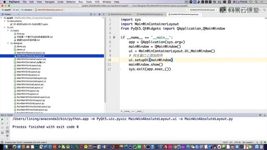Click the Wi-Fi icon in menu bar
The image size is (267, 150).
point(251,2)
